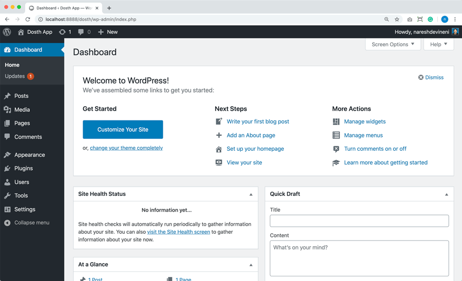
Task: Click the browser address bar URL
Action: point(91,19)
